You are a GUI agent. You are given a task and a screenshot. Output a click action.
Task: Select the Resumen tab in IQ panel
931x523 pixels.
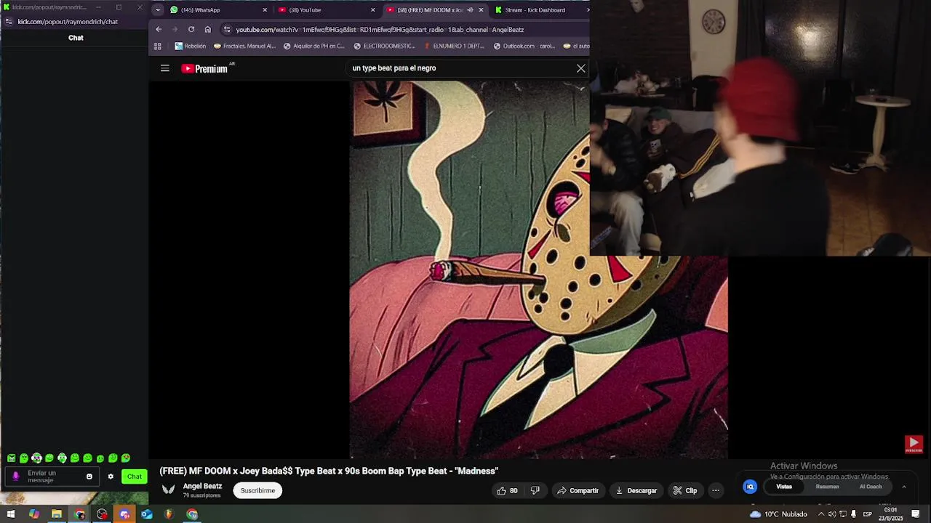827,487
